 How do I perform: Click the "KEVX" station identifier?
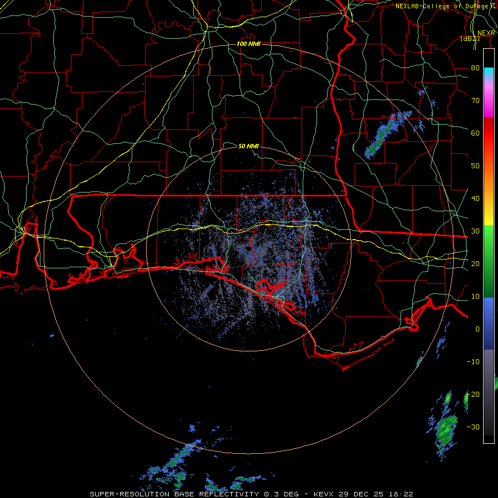(325, 494)
